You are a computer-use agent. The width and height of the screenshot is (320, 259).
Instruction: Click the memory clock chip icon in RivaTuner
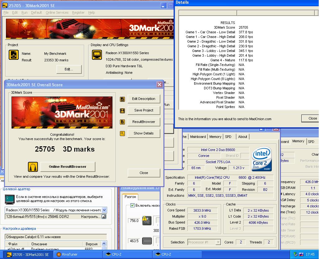(x=147, y=241)
